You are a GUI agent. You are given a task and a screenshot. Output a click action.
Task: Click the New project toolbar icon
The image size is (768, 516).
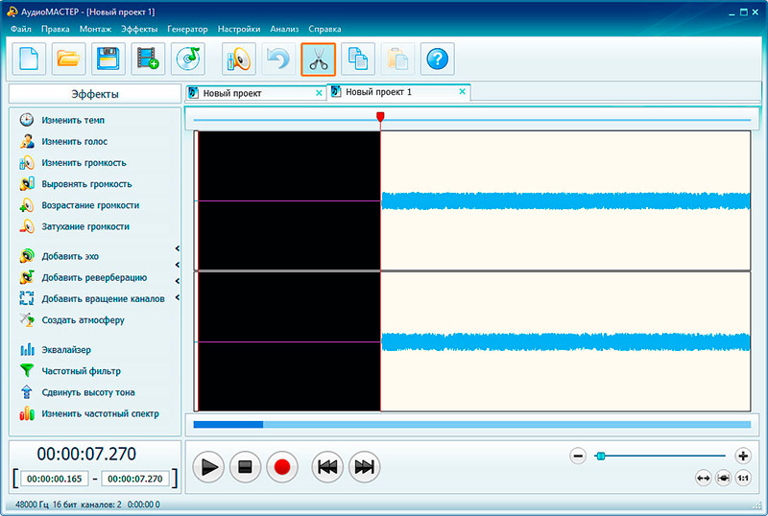pos(29,59)
